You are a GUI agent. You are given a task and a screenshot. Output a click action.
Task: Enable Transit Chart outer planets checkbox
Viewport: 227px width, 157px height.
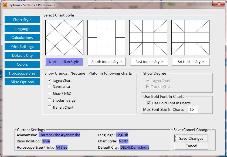pyautogui.click(x=49, y=107)
